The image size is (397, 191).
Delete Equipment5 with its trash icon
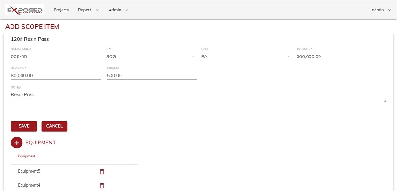pos(102,172)
